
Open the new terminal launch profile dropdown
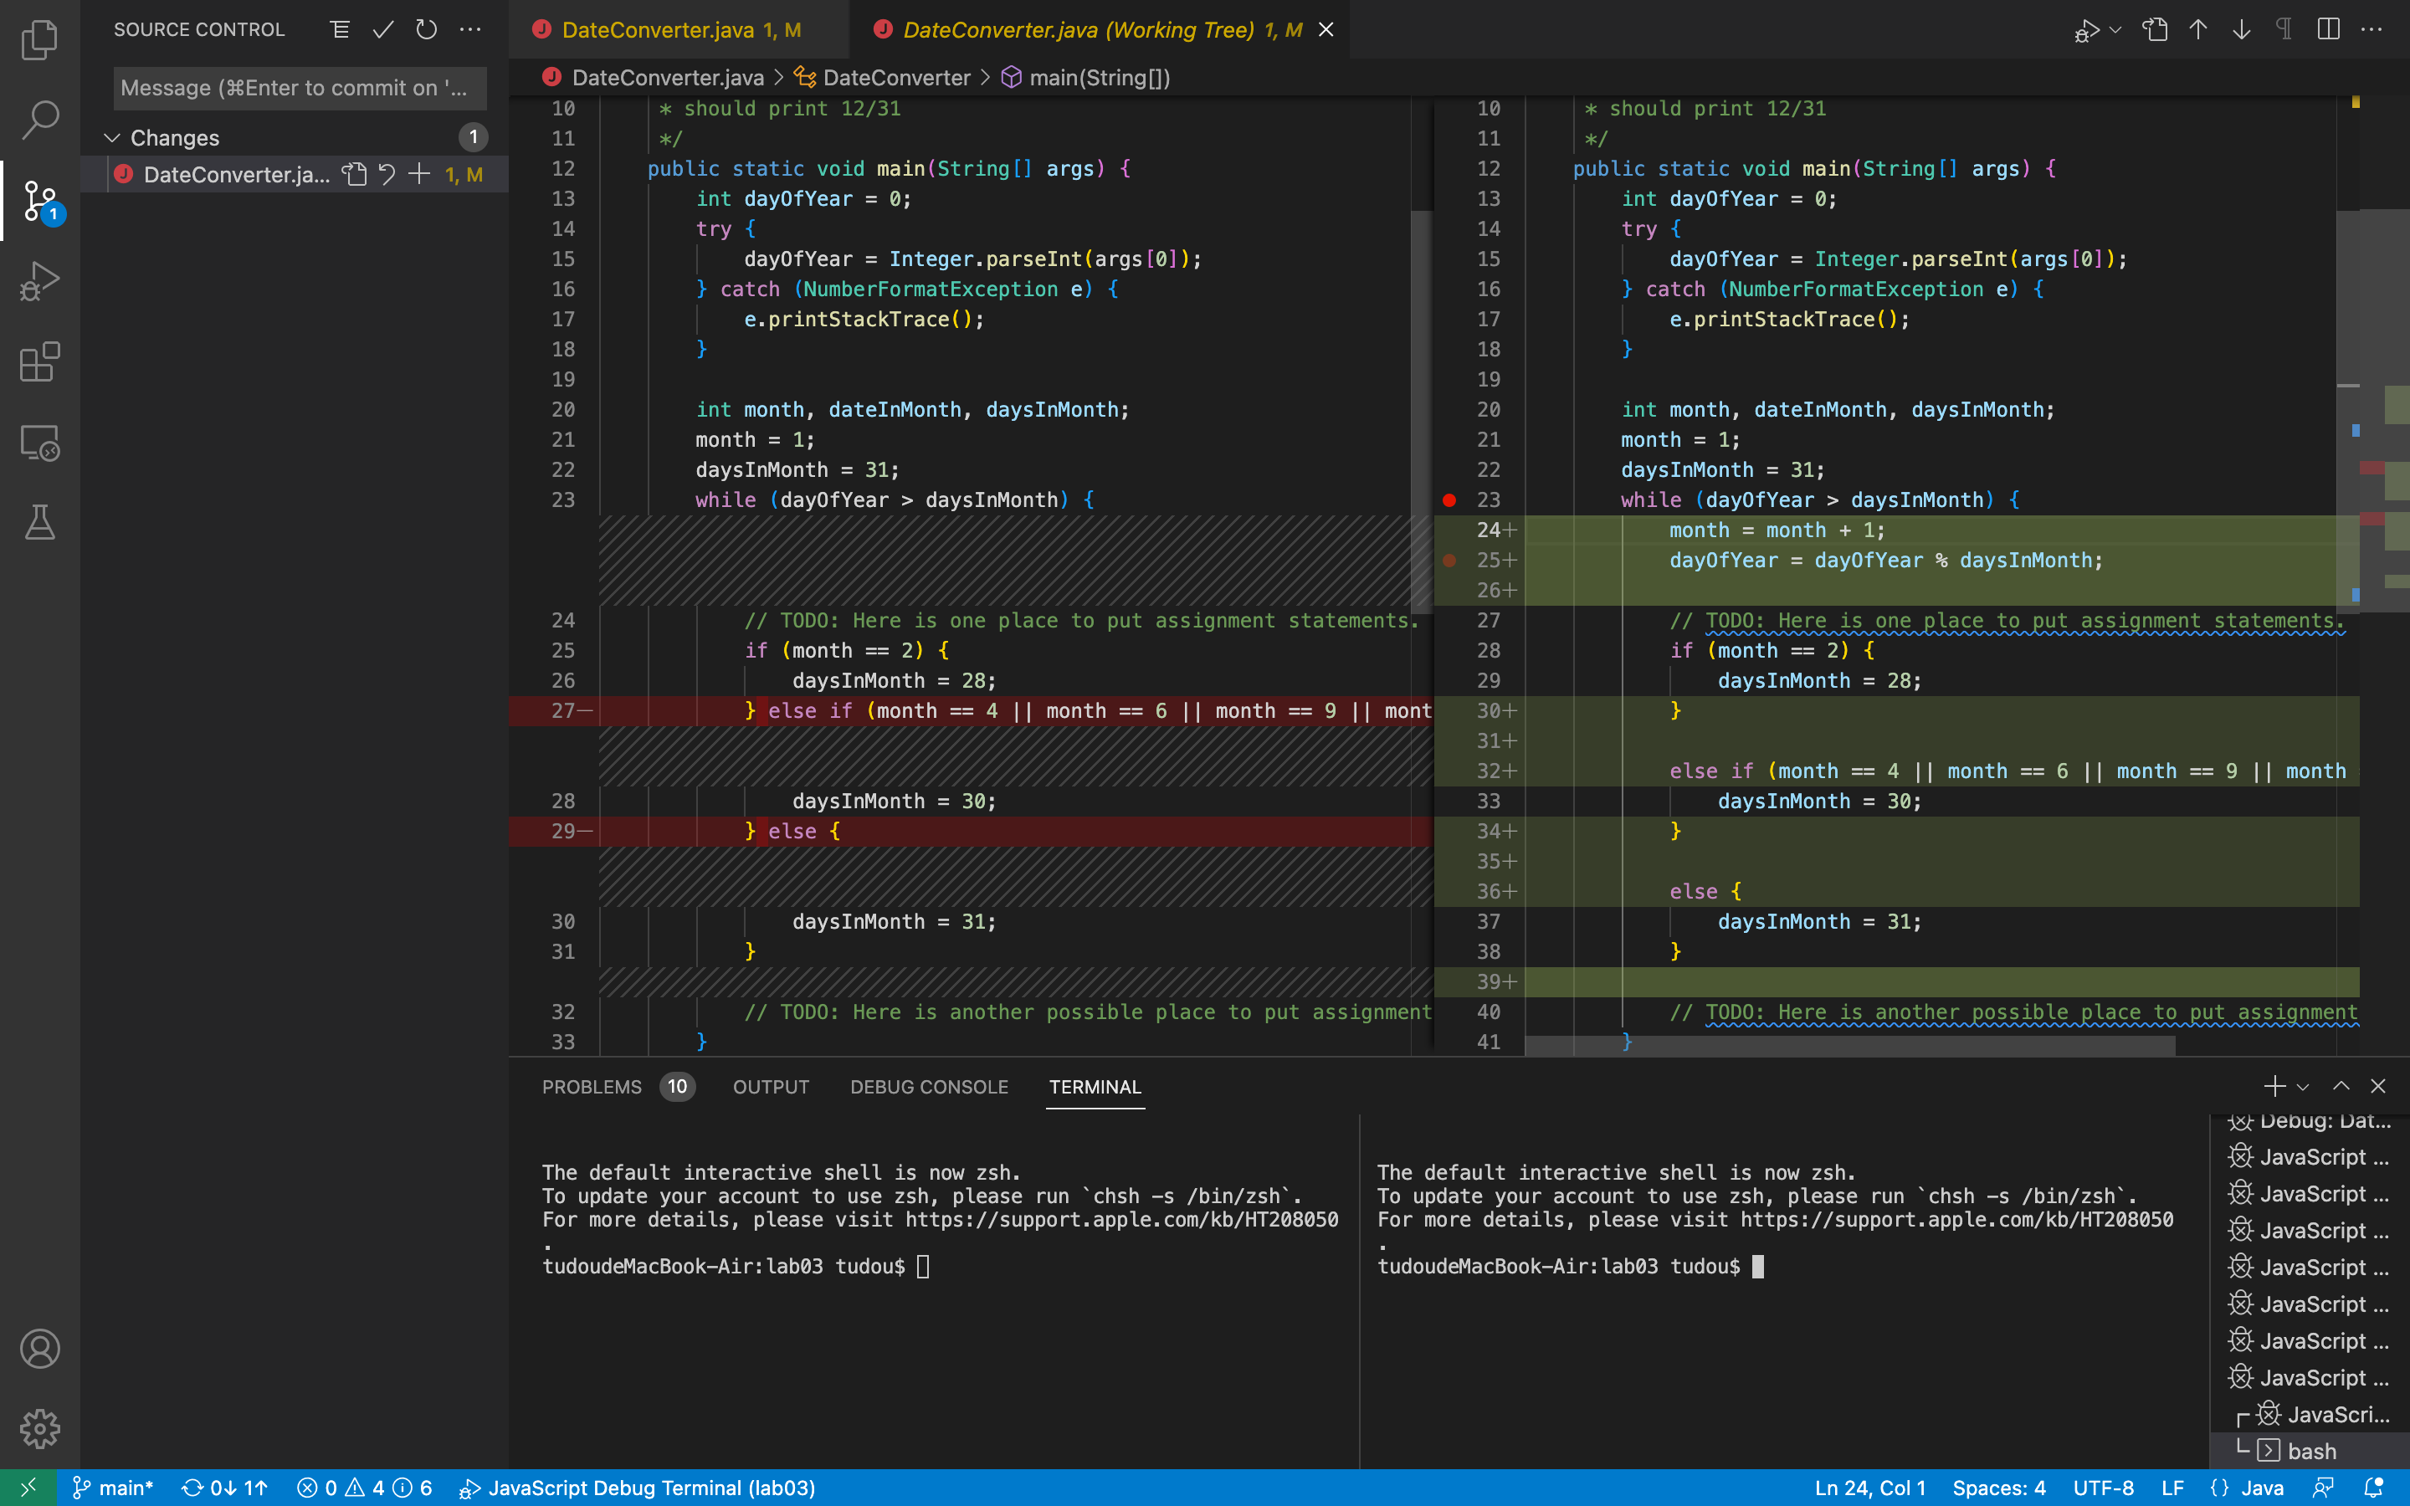[x=2302, y=1087]
